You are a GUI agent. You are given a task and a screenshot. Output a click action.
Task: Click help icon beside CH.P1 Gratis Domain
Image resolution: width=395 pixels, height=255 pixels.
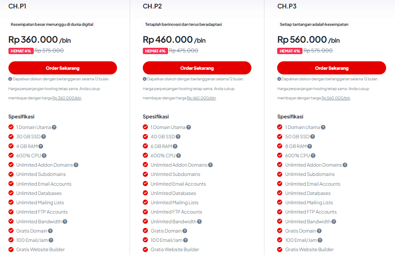click(50, 231)
